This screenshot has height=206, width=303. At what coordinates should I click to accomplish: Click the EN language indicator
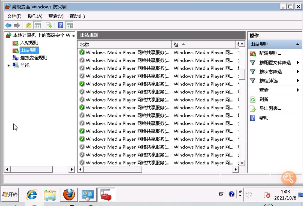221,194
